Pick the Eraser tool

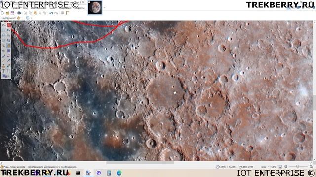(9, 56)
